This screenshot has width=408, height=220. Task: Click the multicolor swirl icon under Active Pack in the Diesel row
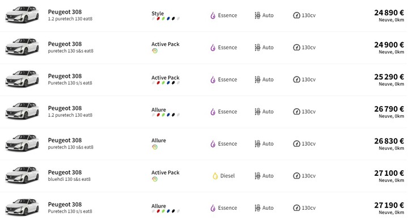(155, 179)
